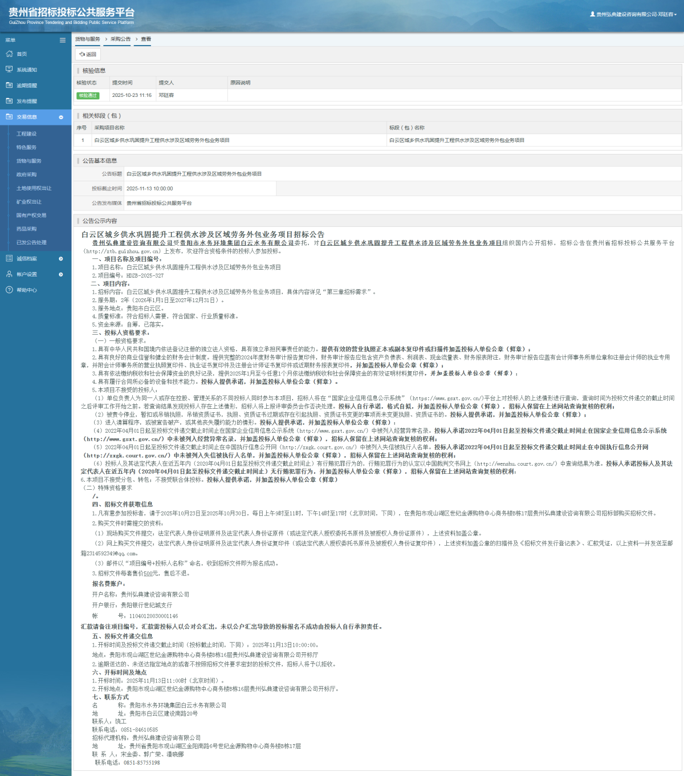Image resolution: width=684 pixels, height=776 pixels.
Task: Select 政府采购 in the sidebar submenu
Action: tap(26, 174)
